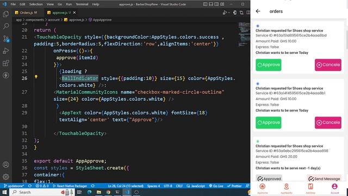Change indentation via Spaces: 4
The image size is (348, 196).
pos(153,186)
